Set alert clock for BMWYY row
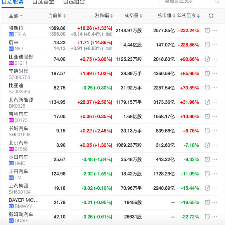Viewport: 225px width, 225px height. pos(207,203)
